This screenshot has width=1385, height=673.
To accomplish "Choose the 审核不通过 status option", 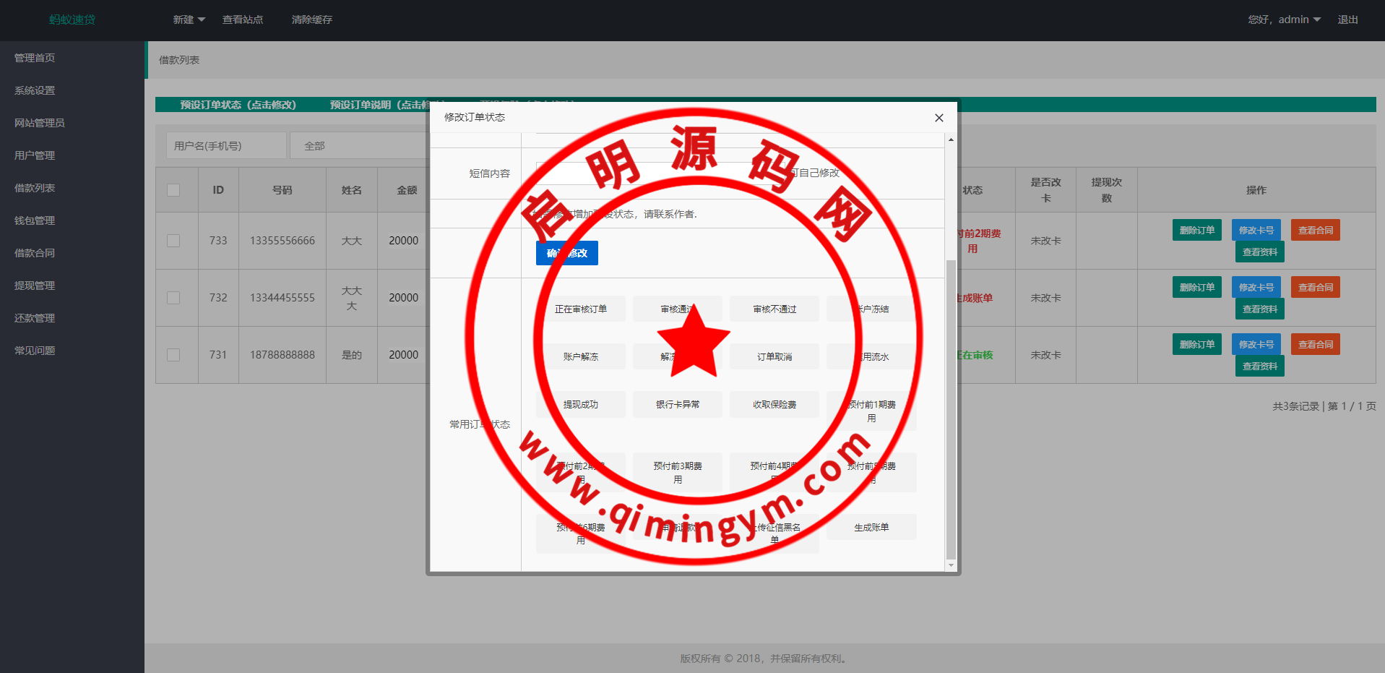I will 774,309.
